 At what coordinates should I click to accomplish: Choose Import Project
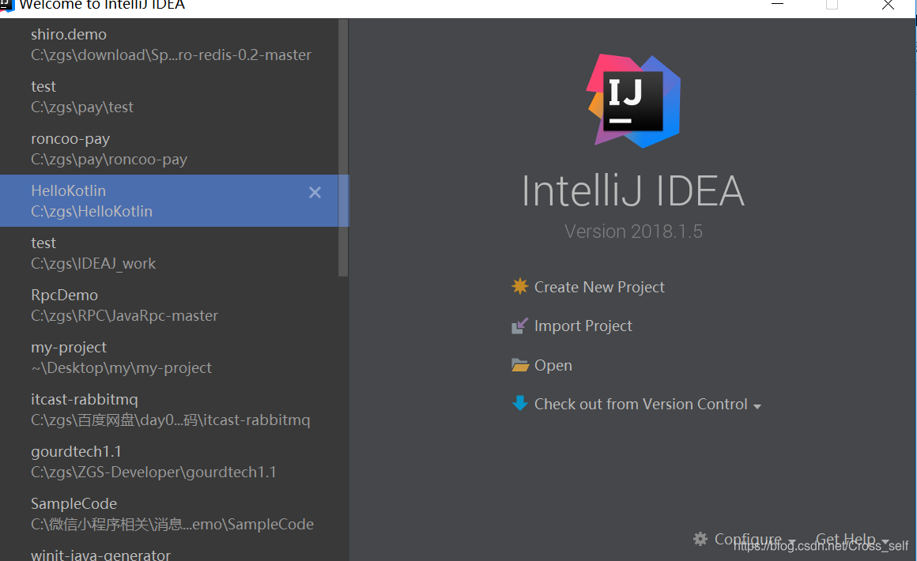[x=583, y=326]
